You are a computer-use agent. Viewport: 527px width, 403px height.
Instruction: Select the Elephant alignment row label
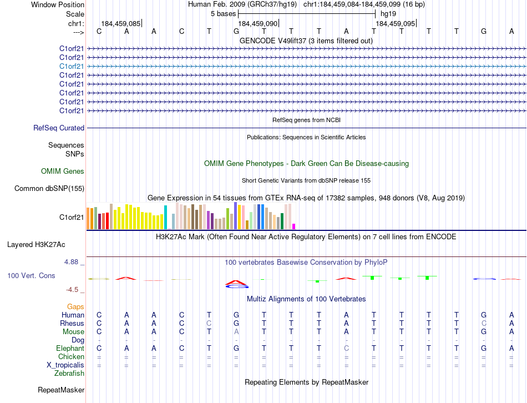(70, 348)
